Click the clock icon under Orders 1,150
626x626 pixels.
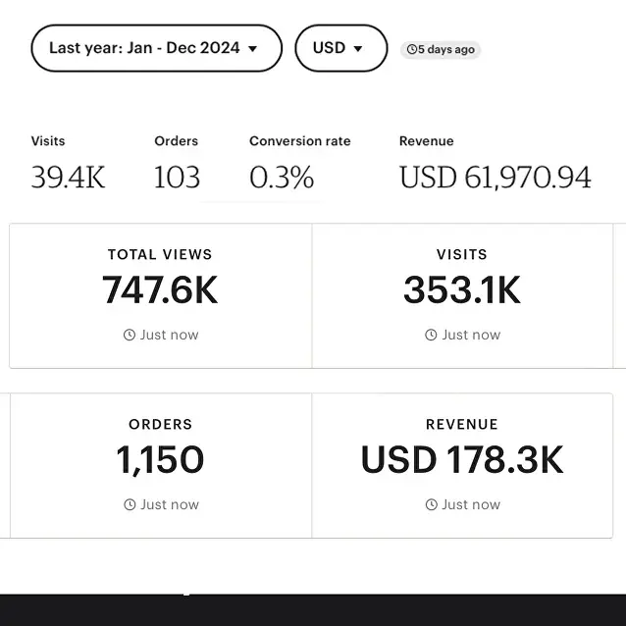(130, 504)
